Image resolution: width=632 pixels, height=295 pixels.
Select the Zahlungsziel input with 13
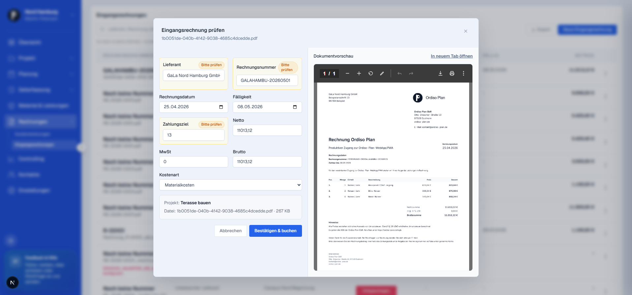(x=194, y=135)
